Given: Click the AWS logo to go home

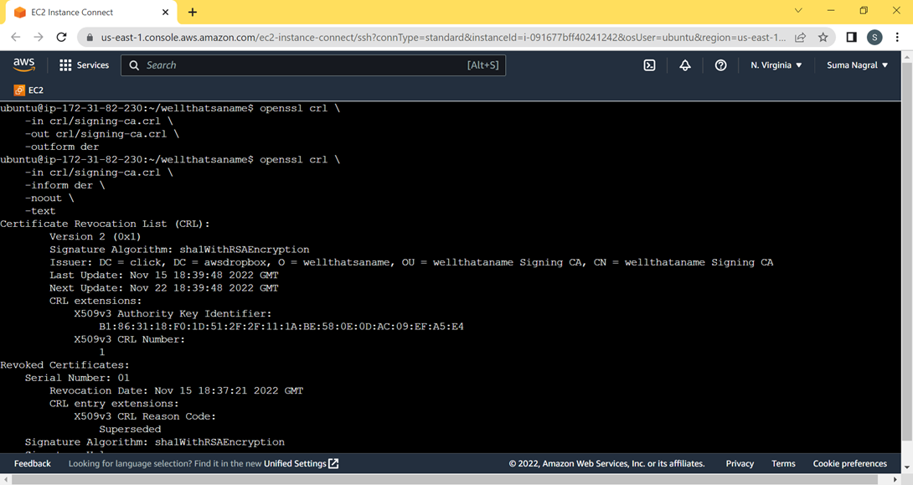Looking at the screenshot, I should point(23,64).
